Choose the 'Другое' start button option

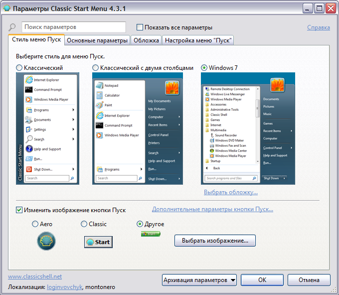[140, 224]
